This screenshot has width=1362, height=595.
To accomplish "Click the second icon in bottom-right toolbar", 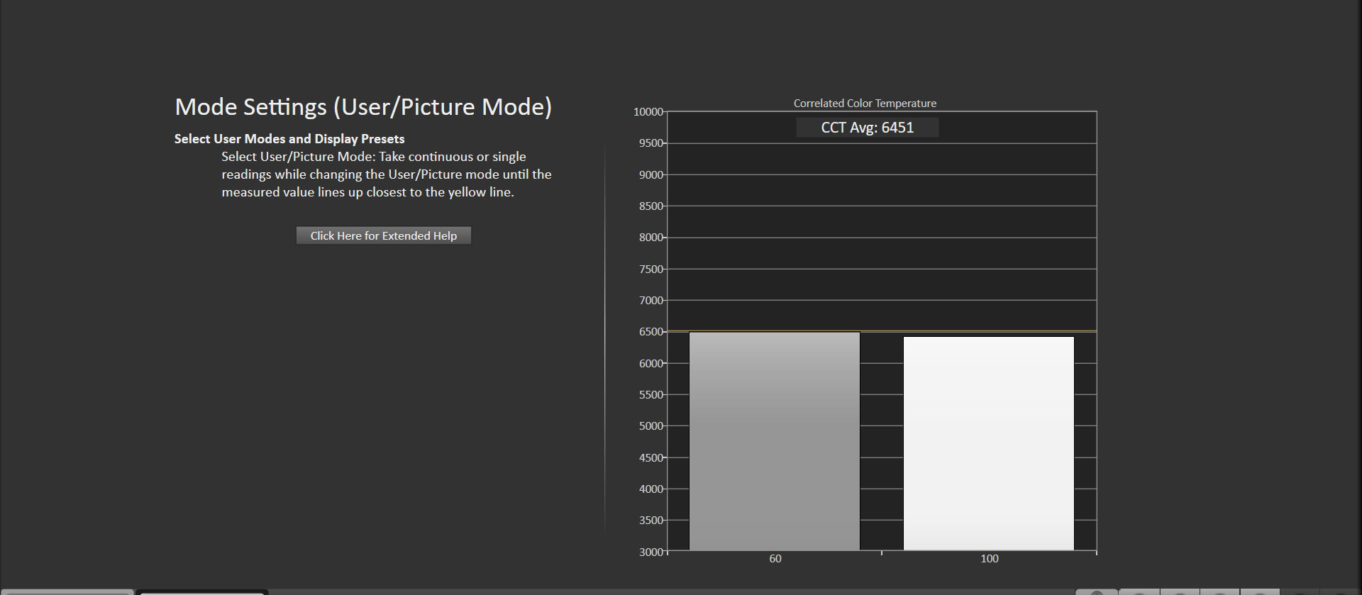I will 1139,592.
